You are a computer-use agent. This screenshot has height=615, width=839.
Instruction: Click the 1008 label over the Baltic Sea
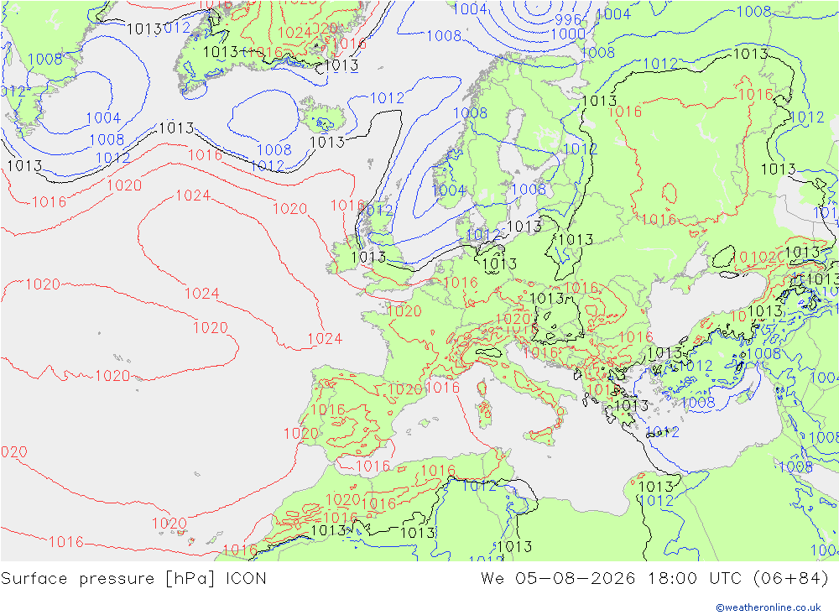coord(529,189)
